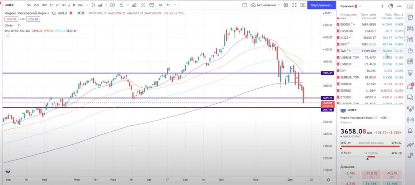Sort watchlist by Инструмент column

[349, 15]
